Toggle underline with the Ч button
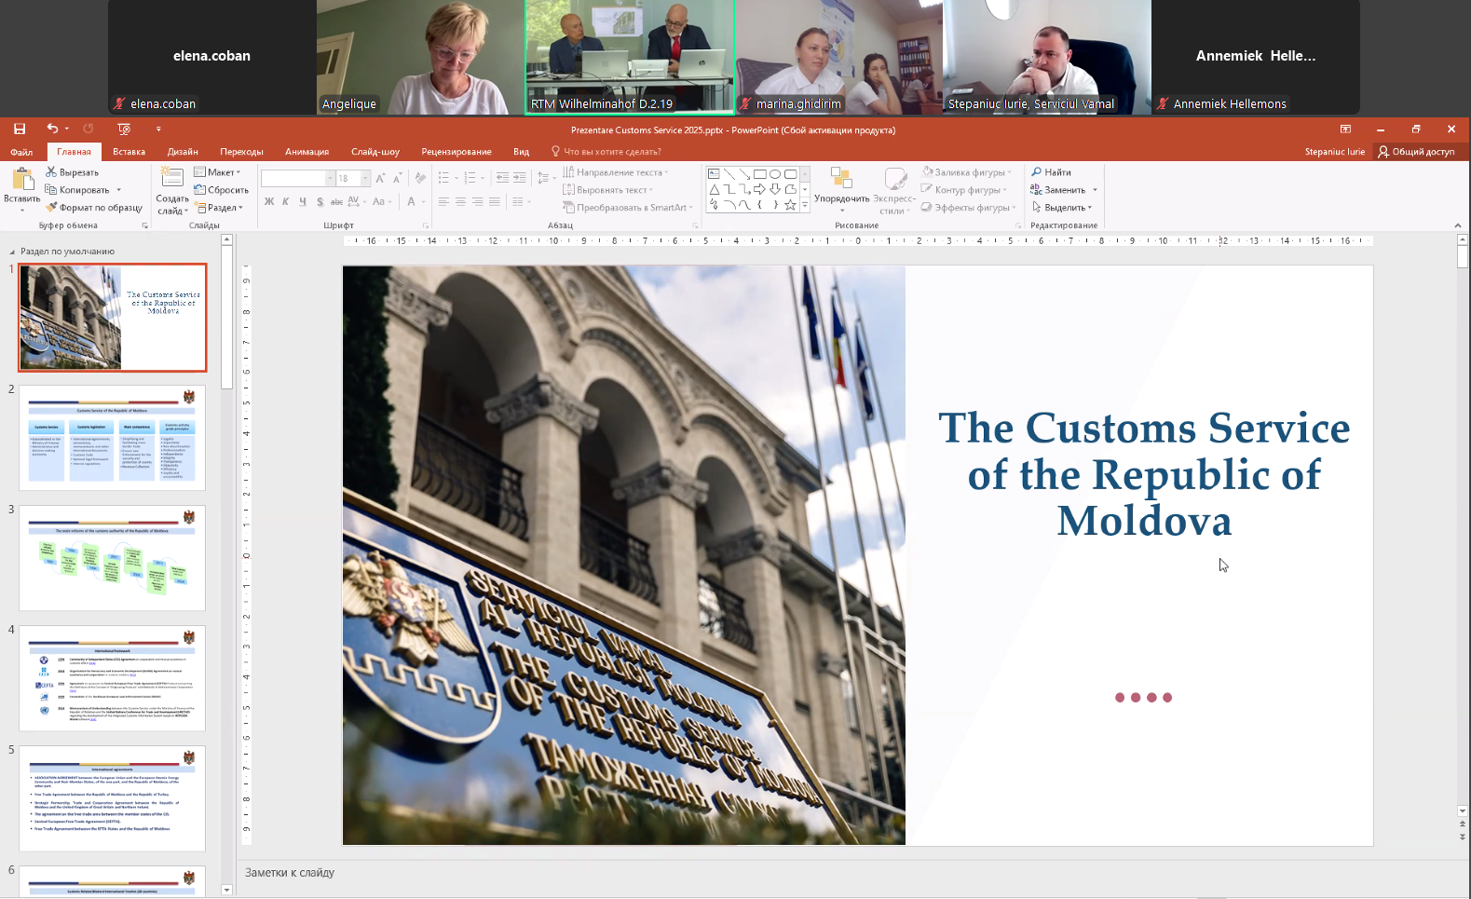The width and height of the screenshot is (1471, 899). (303, 201)
